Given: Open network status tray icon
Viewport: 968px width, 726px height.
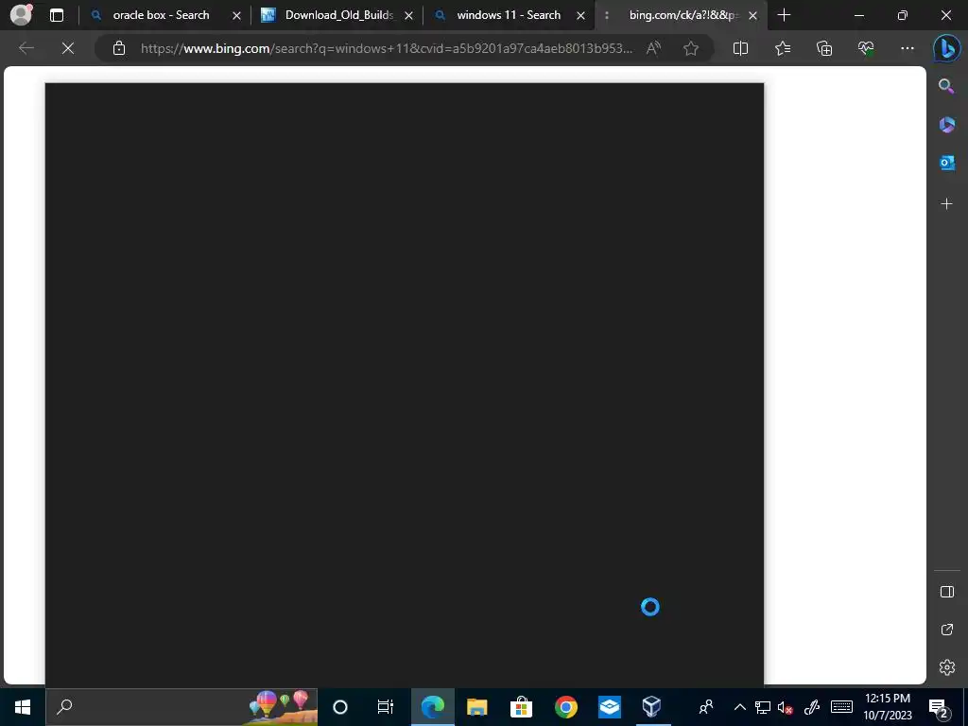Looking at the screenshot, I should (763, 707).
